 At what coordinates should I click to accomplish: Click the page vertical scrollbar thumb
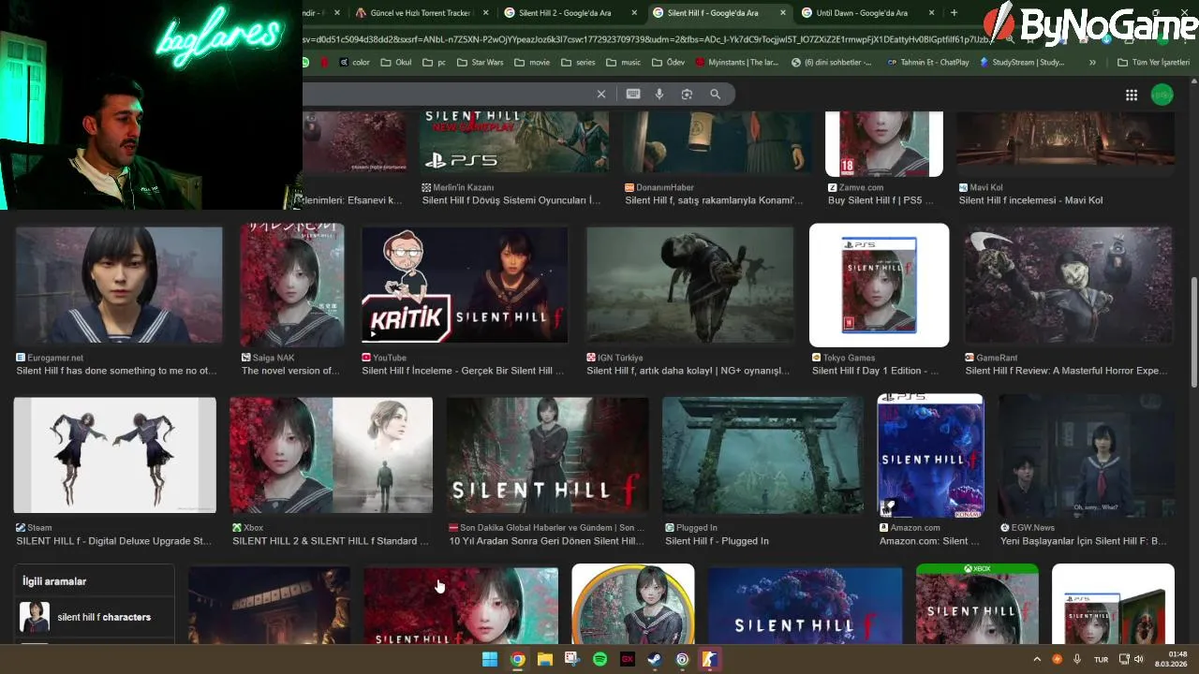click(x=1193, y=332)
